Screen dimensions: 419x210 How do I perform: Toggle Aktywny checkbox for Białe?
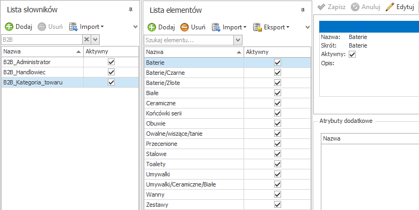tap(278, 93)
